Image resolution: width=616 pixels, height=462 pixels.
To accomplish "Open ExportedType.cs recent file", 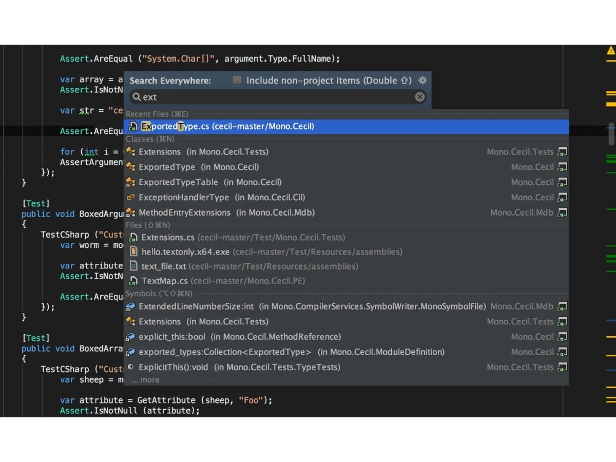I will click(346, 126).
